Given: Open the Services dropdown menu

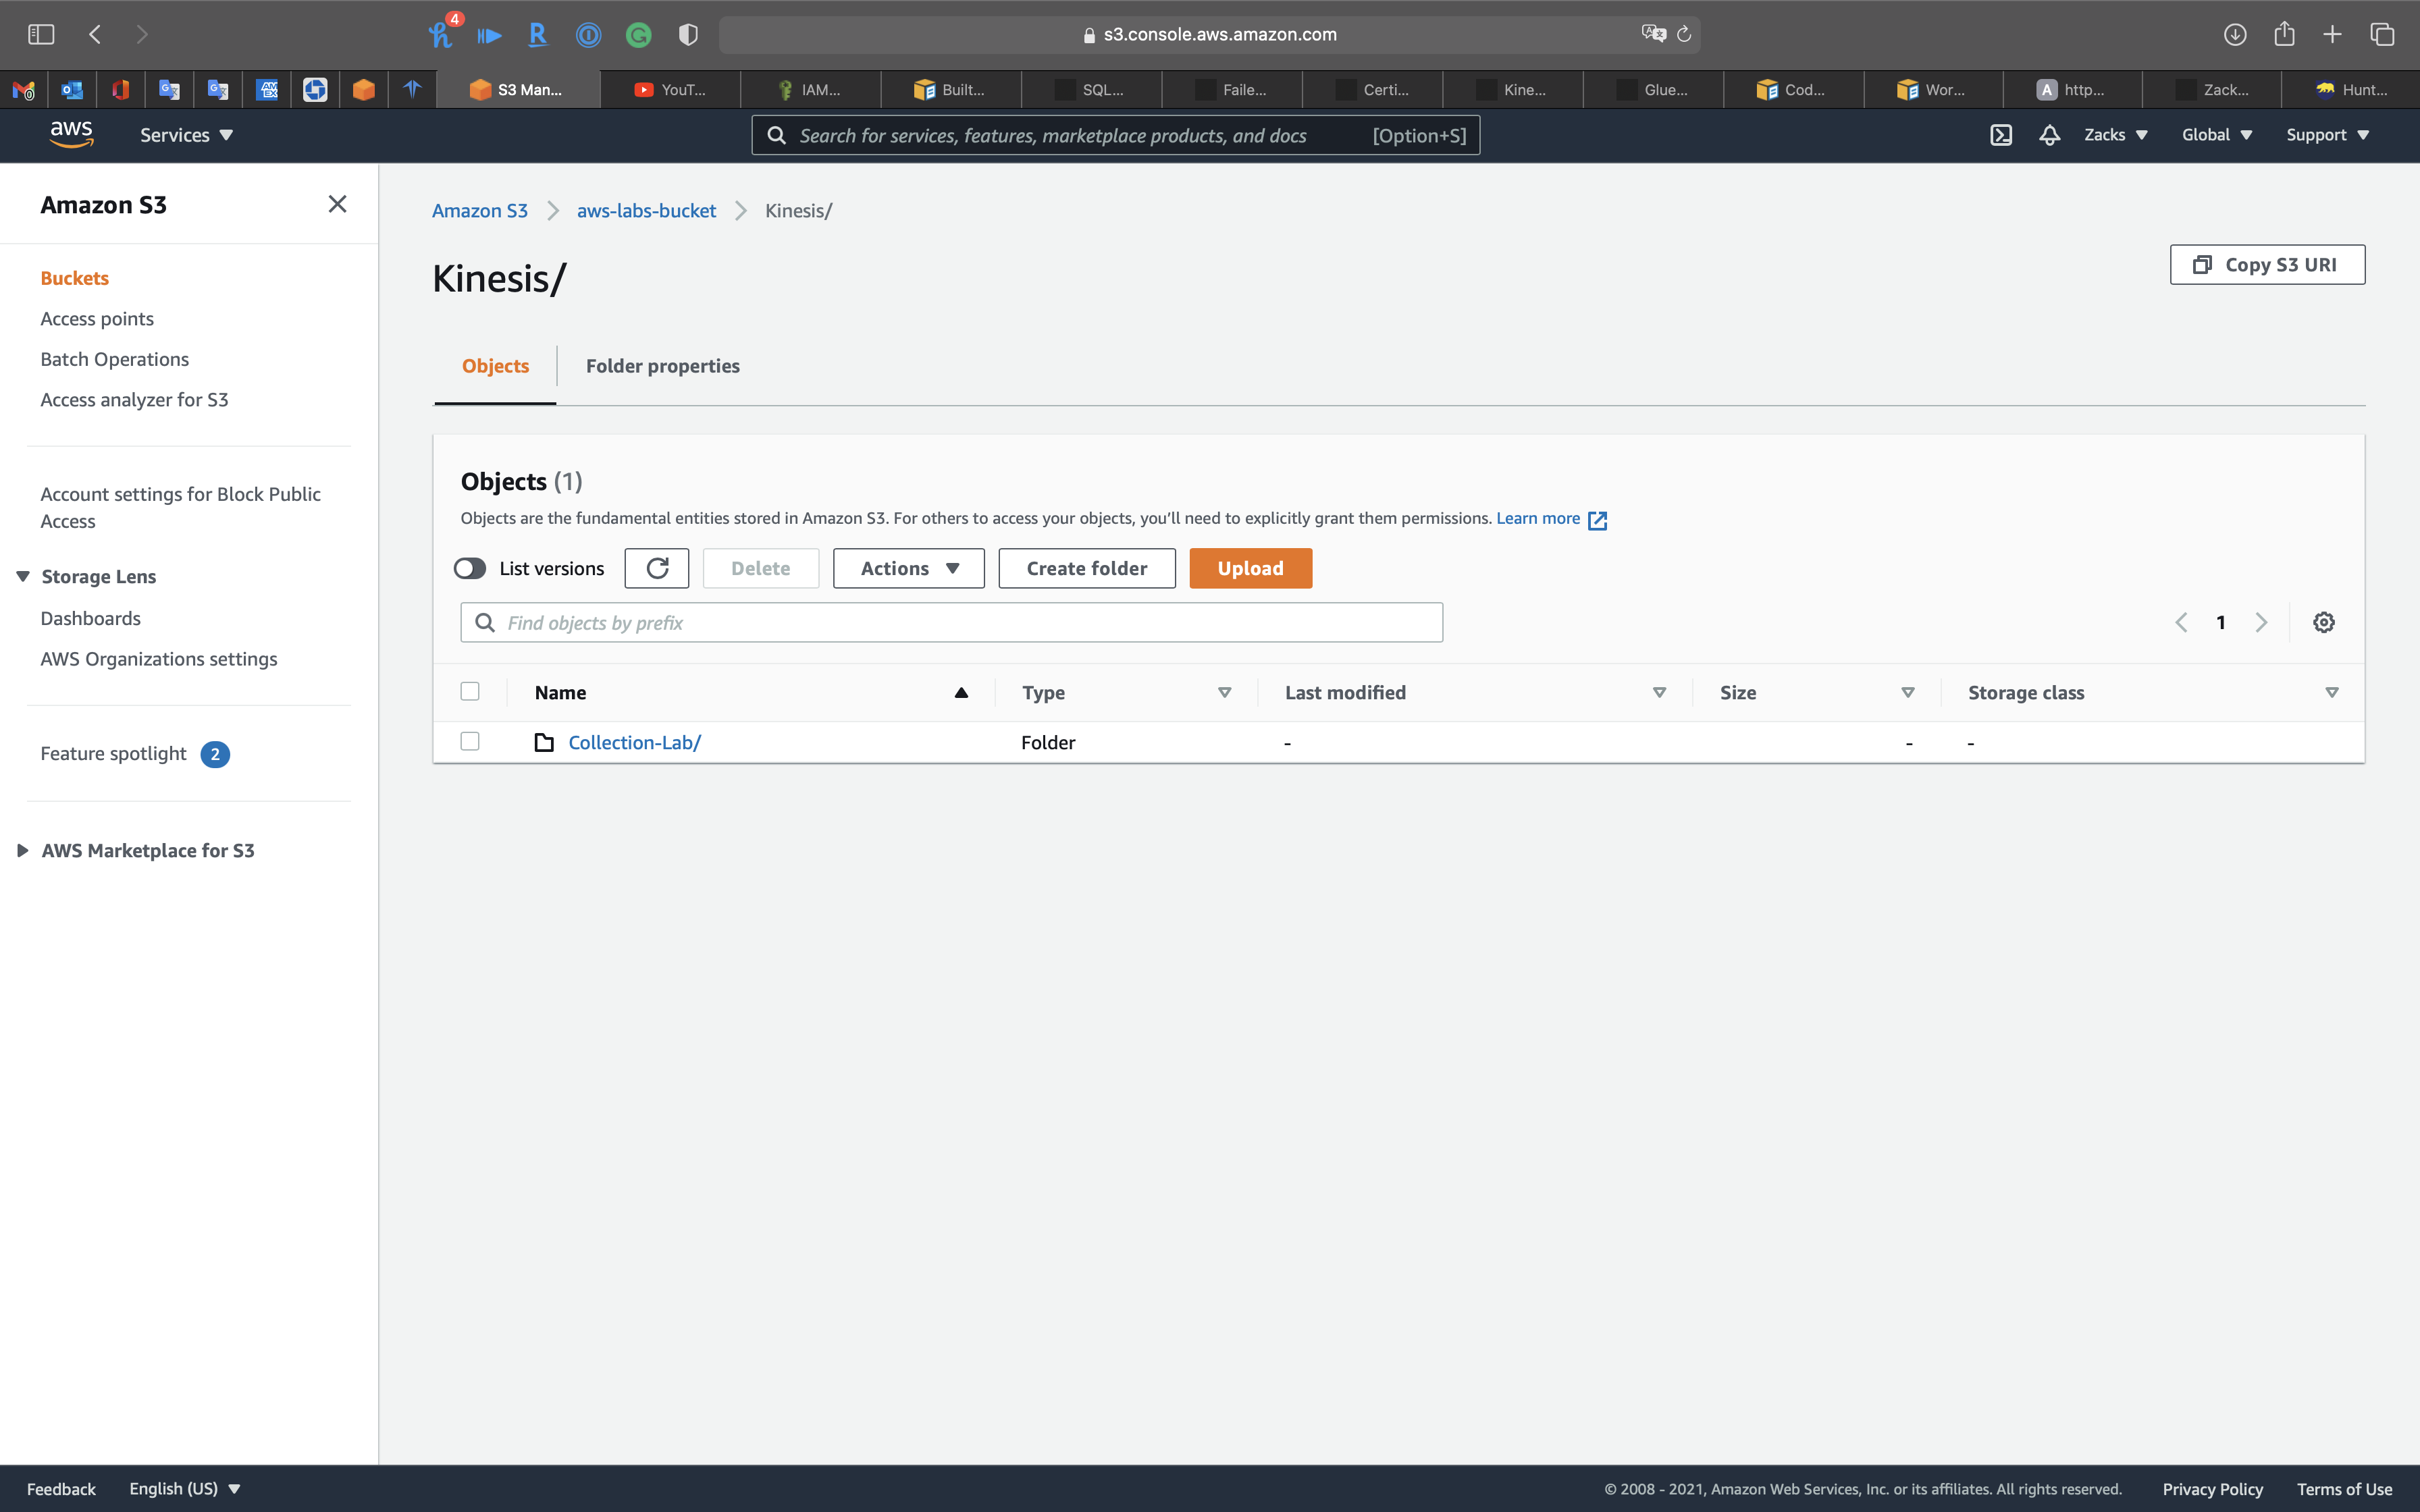Looking at the screenshot, I should point(186,135).
